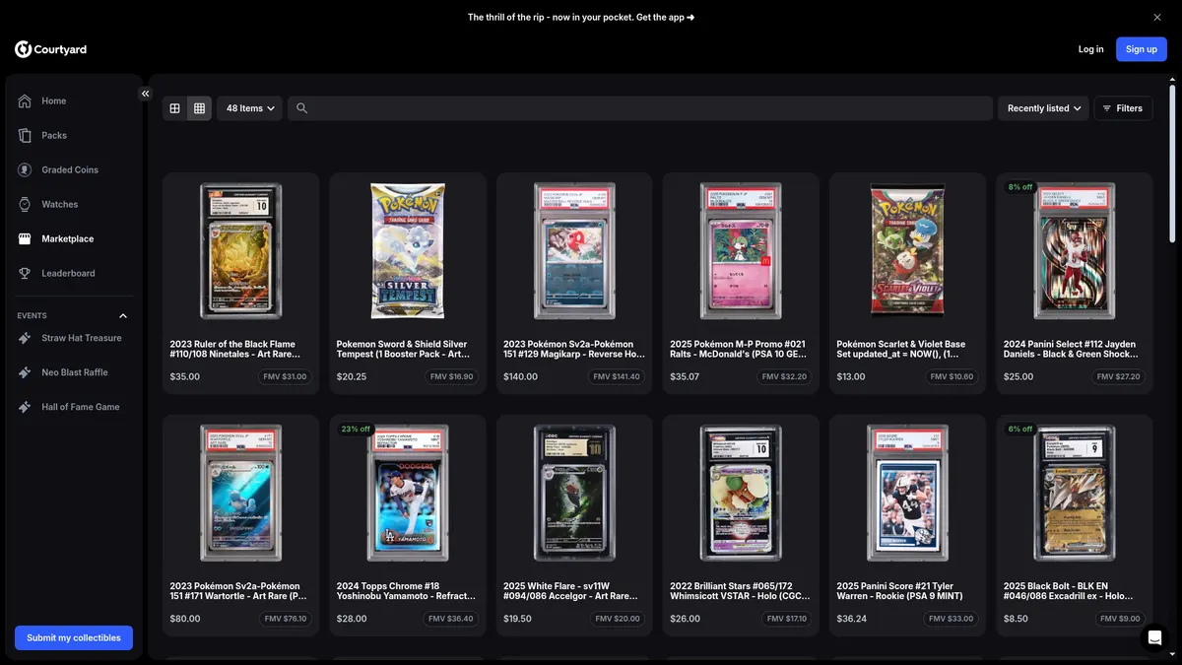1182x665 pixels.
Task: Click the Marketplace storefront icon
Action: (x=25, y=238)
